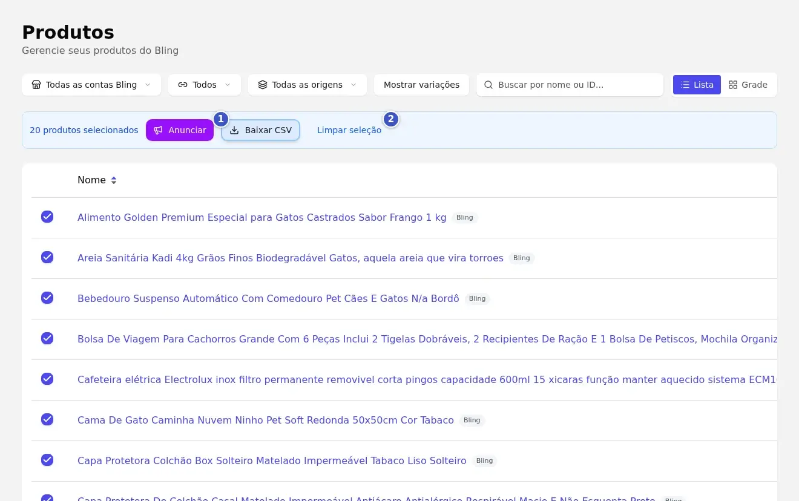Uncheck Areia Sanitária Kadi 4kg product
The image size is (799, 501).
pos(47,257)
